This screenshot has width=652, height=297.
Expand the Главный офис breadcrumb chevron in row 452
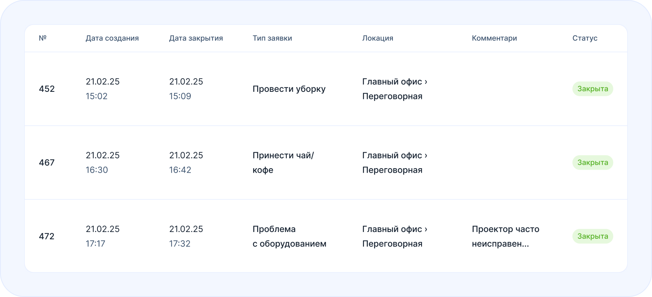coord(426,81)
